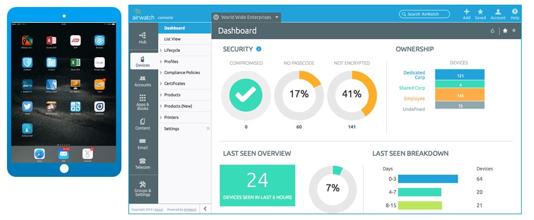Click the 7% last seen donut chart
Image resolution: width=534 pixels, height=220 pixels.
[333, 190]
